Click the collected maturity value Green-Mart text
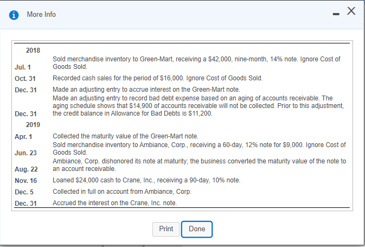This screenshot has height=247, width=365. pyautogui.click(x=125, y=136)
